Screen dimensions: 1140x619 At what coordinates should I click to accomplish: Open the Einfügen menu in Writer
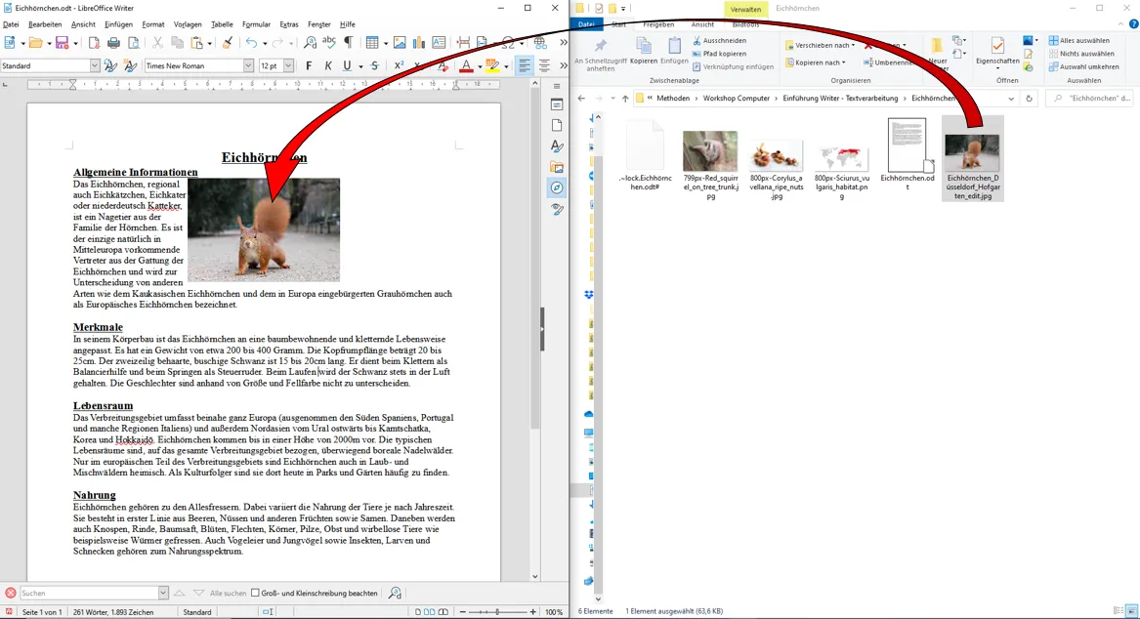click(x=118, y=24)
